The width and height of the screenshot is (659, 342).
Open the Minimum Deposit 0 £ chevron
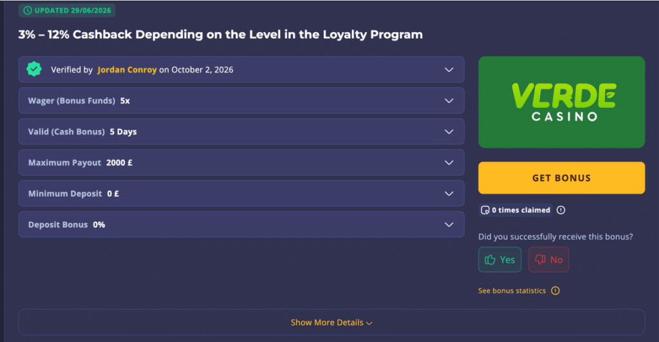tap(449, 194)
